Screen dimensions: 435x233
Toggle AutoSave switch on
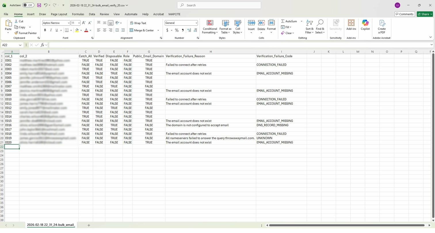point(28,5)
